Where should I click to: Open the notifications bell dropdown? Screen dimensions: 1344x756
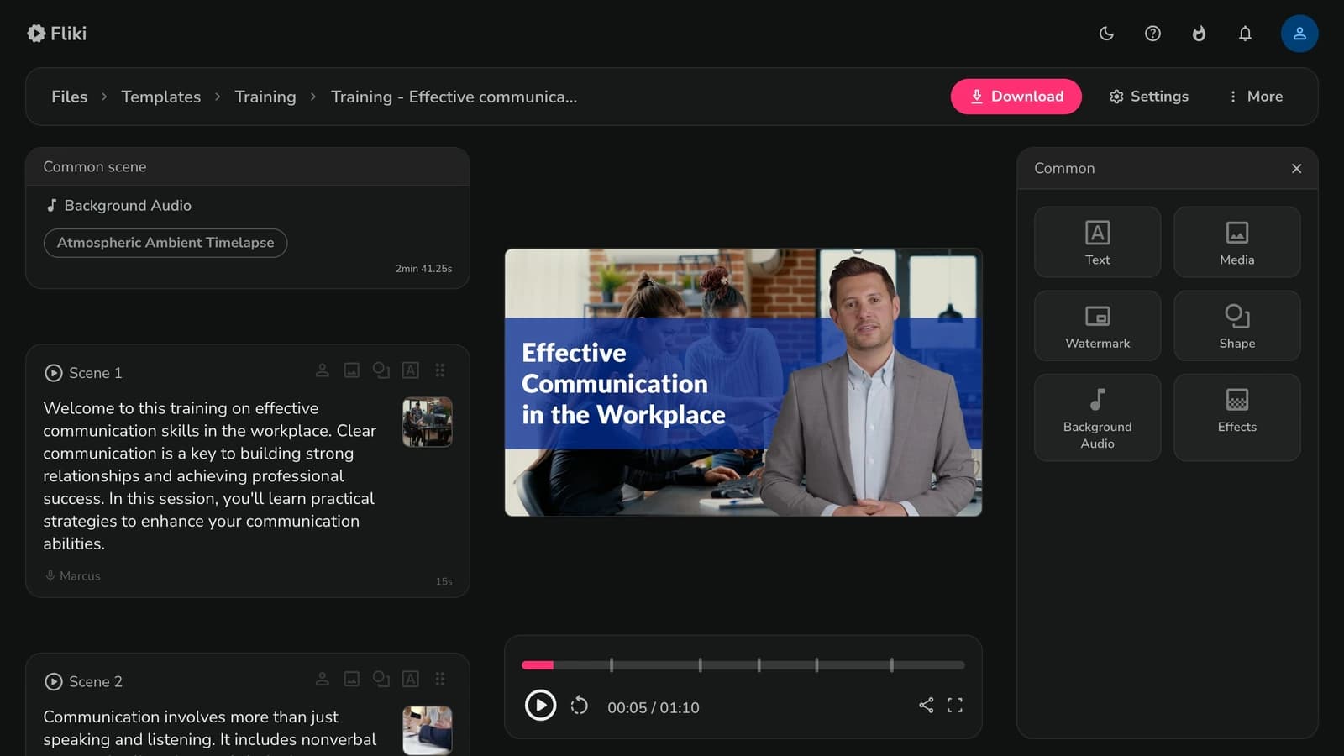pyautogui.click(x=1245, y=34)
